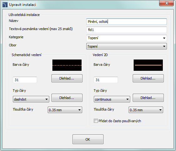Screen dimensions: 176x151
Task: Click schematic dash-dot line color preview
Action: [67, 65]
